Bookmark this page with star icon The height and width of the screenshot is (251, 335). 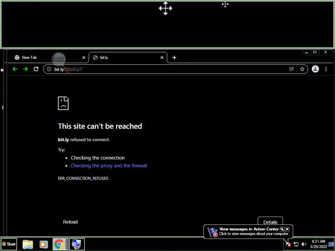coord(302,69)
